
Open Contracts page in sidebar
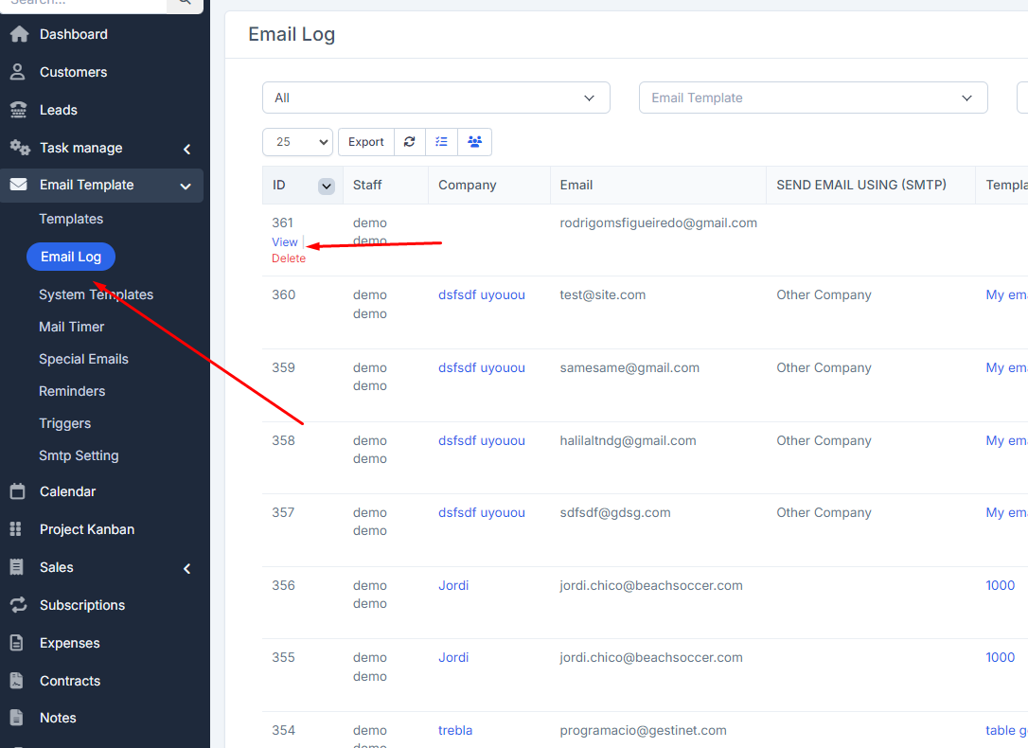pos(69,681)
